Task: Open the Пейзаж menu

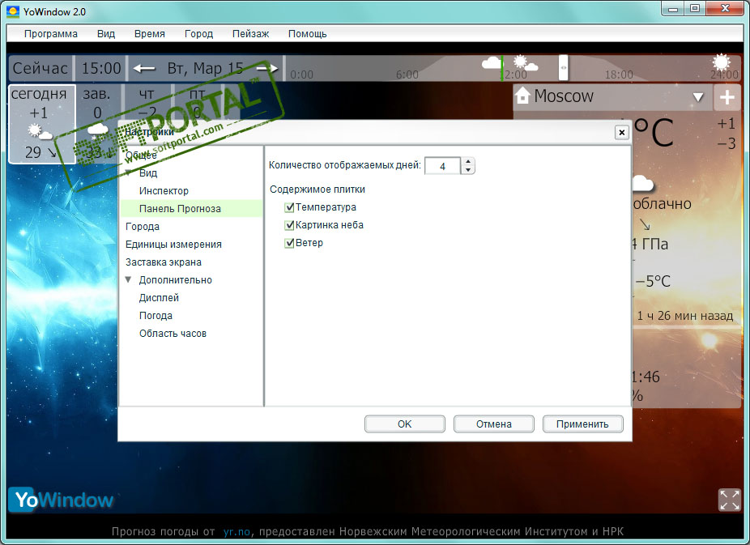Action: [250, 34]
